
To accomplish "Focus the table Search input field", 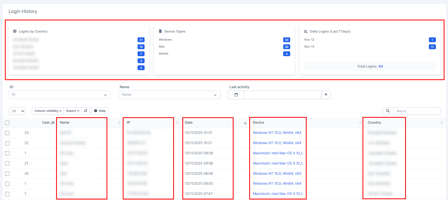I will click(416, 111).
